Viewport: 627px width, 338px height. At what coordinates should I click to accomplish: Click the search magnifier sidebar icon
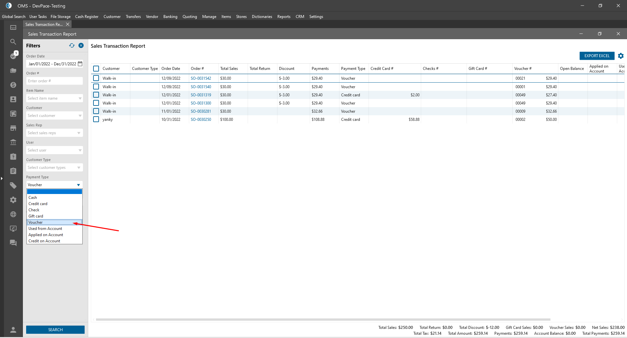[13, 42]
